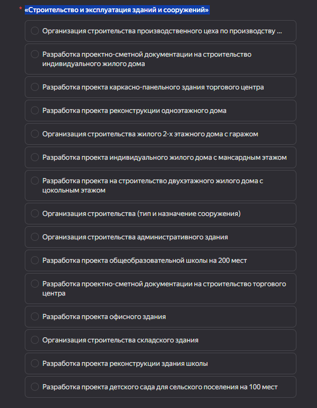This screenshot has height=408, width=317.
Task: Select 'Организация строительства административного здания' radio
Action: (35, 237)
